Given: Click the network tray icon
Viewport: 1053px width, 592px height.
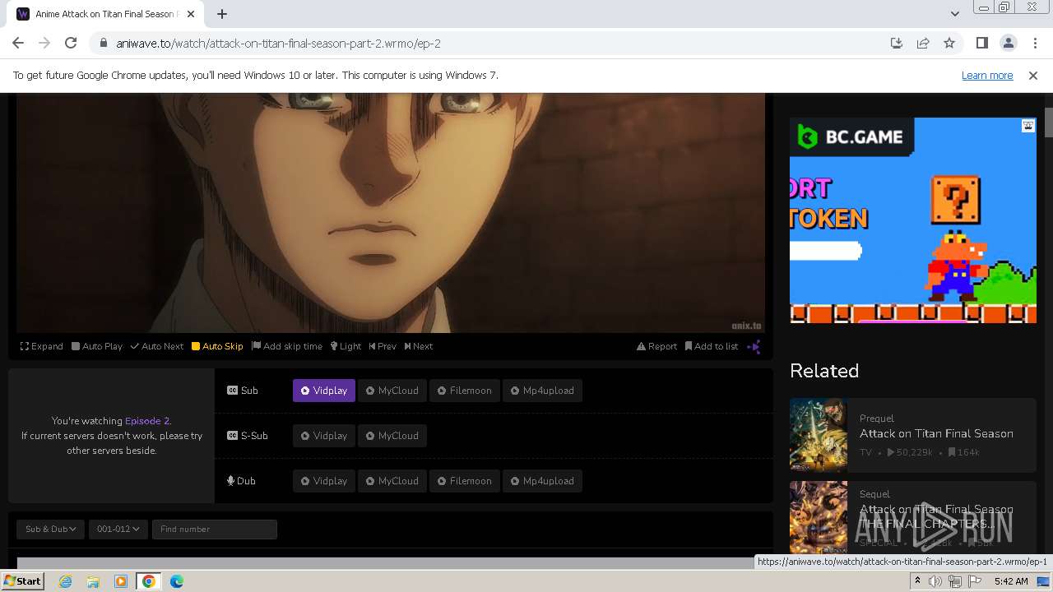Looking at the screenshot, I should pyautogui.click(x=955, y=581).
